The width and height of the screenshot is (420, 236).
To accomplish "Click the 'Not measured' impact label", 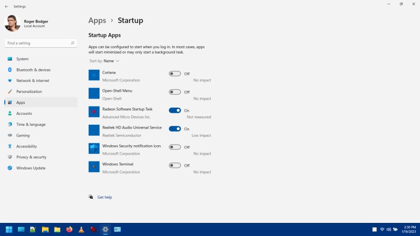I will point(199,117).
